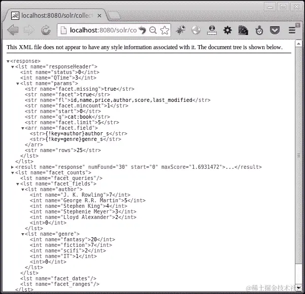Viewport: 305px width, 294px height.
Task: Click the bug extension icon
Action: 180,30
